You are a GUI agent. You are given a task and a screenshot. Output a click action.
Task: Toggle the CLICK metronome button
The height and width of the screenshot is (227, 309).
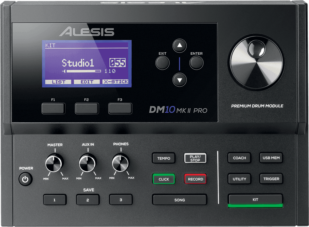[x=164, y=179]
